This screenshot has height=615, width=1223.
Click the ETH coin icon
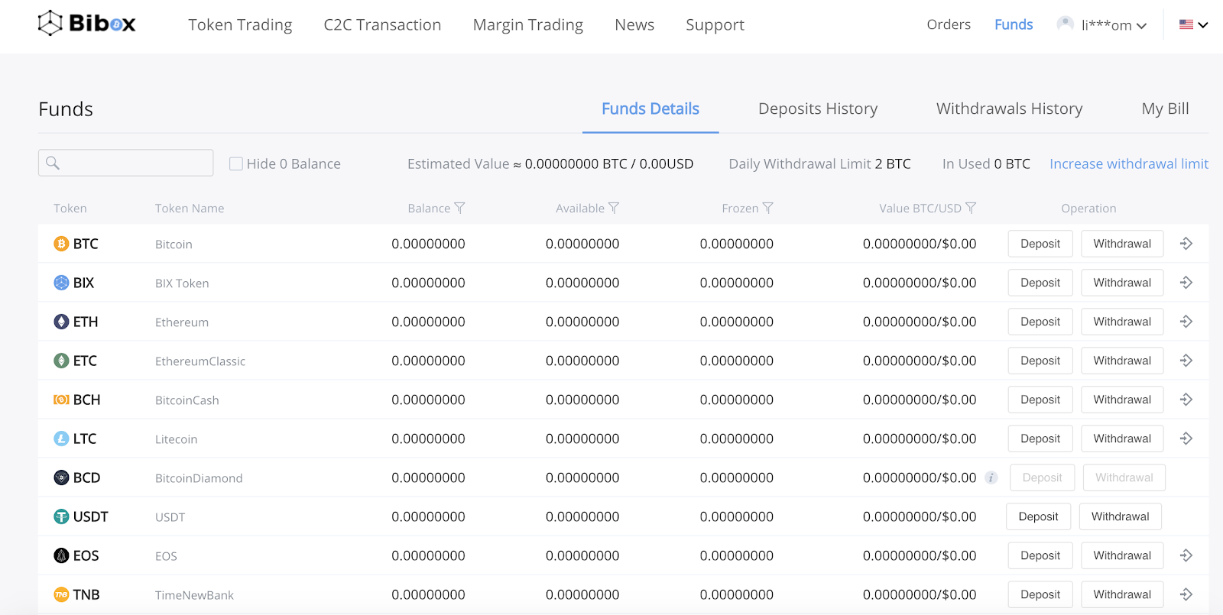tap(61, 322)
